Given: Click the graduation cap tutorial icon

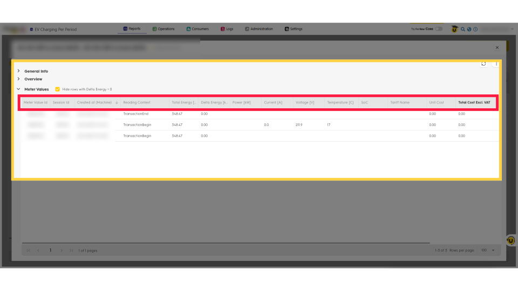Looking at the screenshot, I should 454,29.
